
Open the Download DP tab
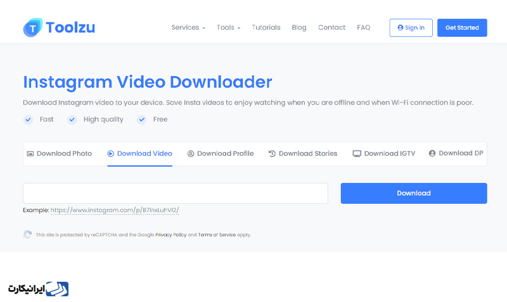pos(456,153)
